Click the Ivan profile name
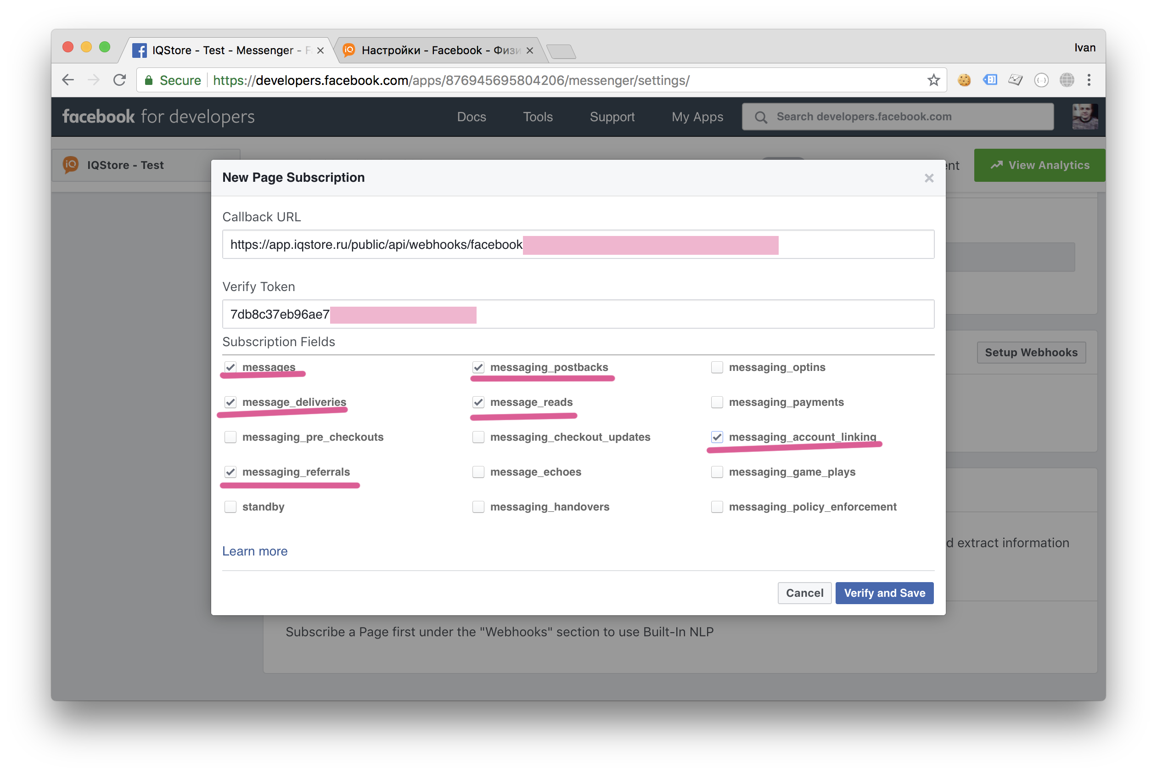Screen dimensions: 1157x774 1084,48
